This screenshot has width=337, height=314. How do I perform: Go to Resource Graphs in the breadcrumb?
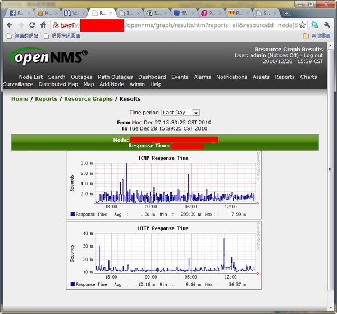88,99
